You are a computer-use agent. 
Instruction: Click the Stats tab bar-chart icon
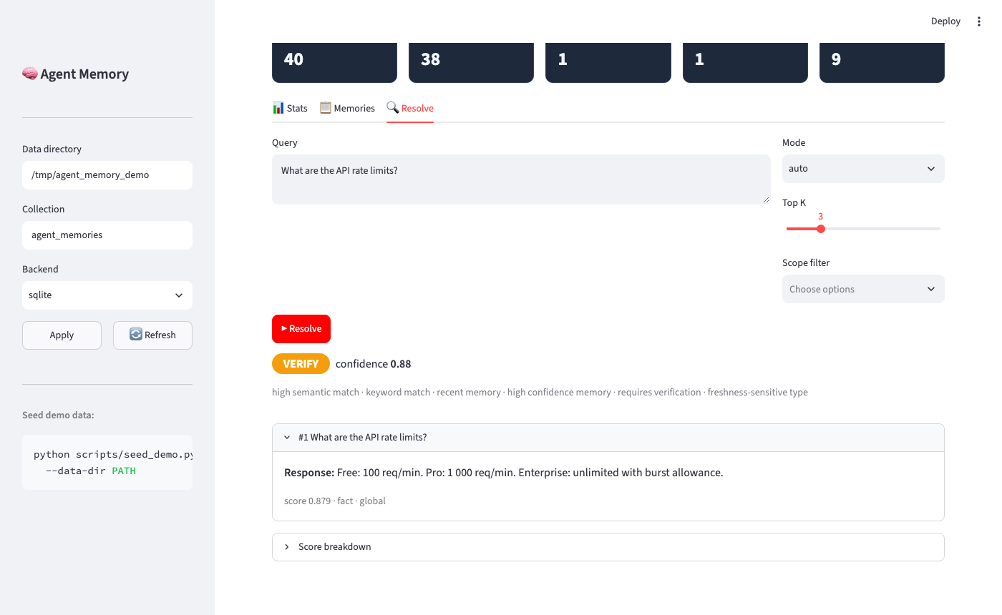278,107
